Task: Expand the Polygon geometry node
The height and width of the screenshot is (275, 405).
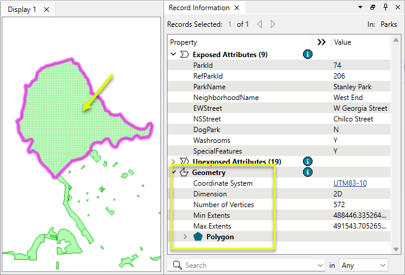Action: 185,236
